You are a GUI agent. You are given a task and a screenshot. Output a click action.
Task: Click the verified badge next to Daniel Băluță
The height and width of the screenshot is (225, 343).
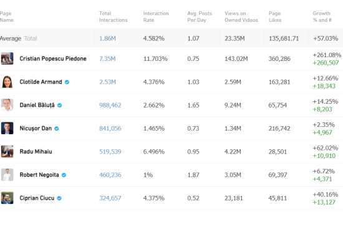pos(59,105)
